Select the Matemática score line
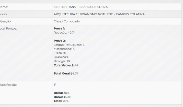Screen dimensions: 183x107 coord(64,49)
